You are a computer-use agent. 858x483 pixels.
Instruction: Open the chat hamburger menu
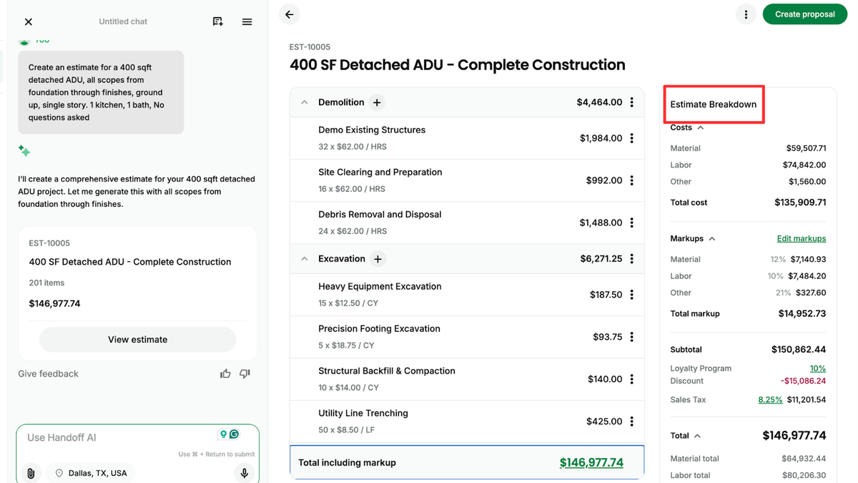(247, 22)
